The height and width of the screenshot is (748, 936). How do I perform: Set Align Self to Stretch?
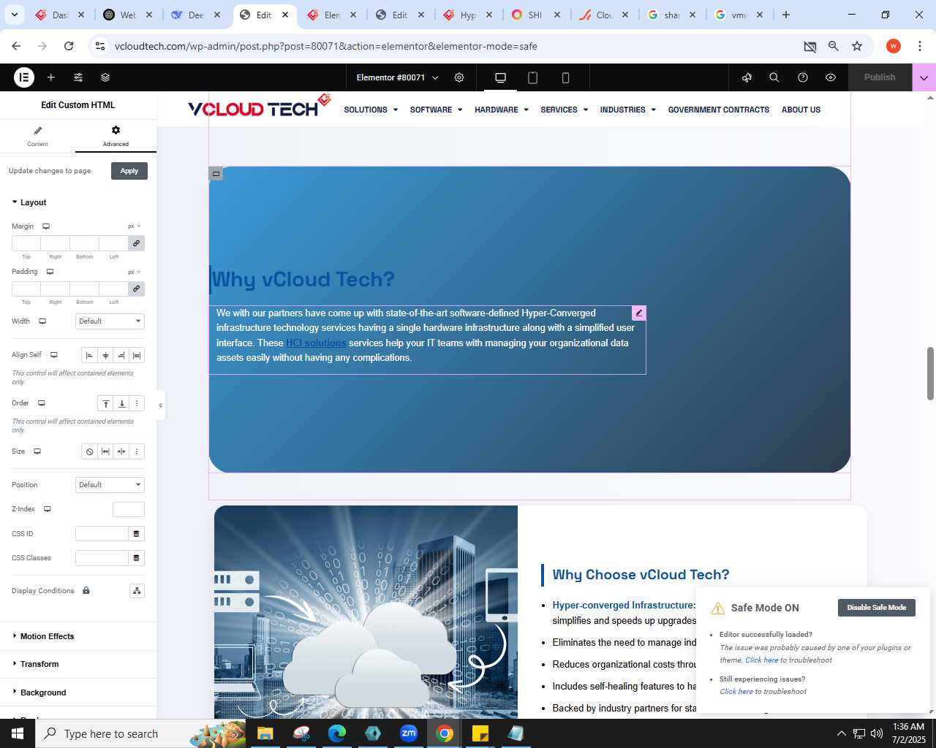pos(137,356)
